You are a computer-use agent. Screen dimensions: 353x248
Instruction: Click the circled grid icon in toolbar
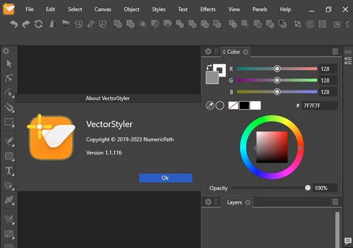310,24
